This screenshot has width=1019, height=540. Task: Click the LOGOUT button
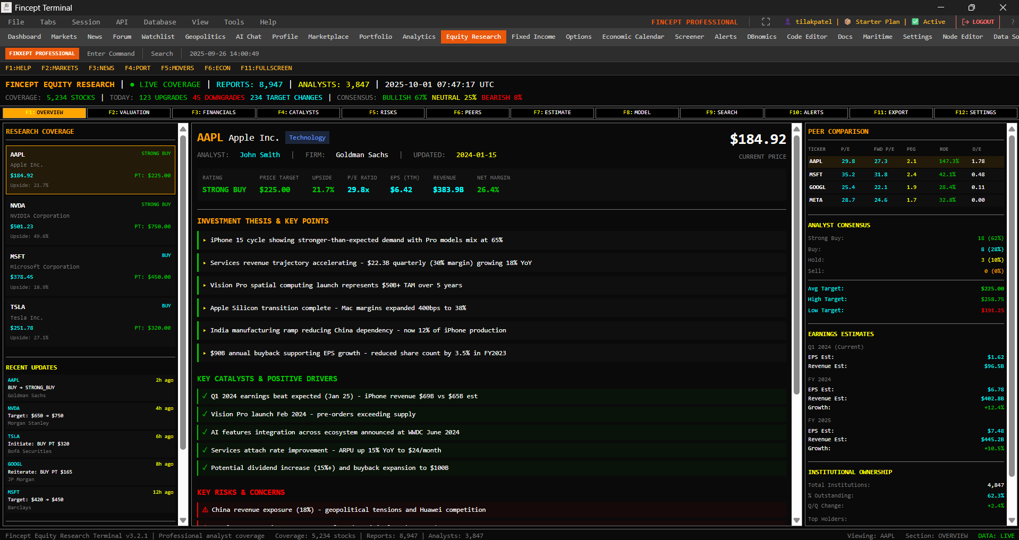[978, 22]
